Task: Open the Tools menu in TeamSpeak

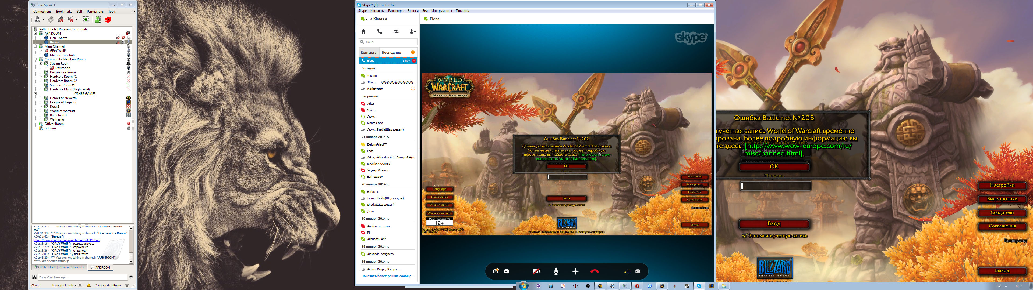Action: (x=112, y=12)
